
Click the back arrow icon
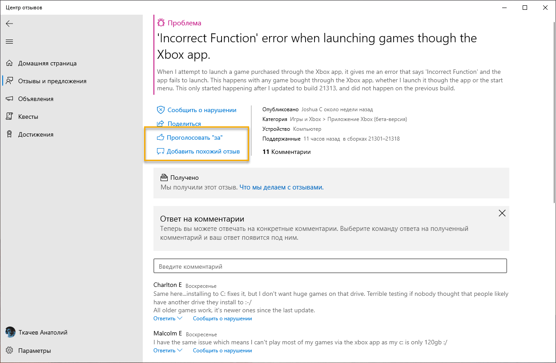pos(9,24)
